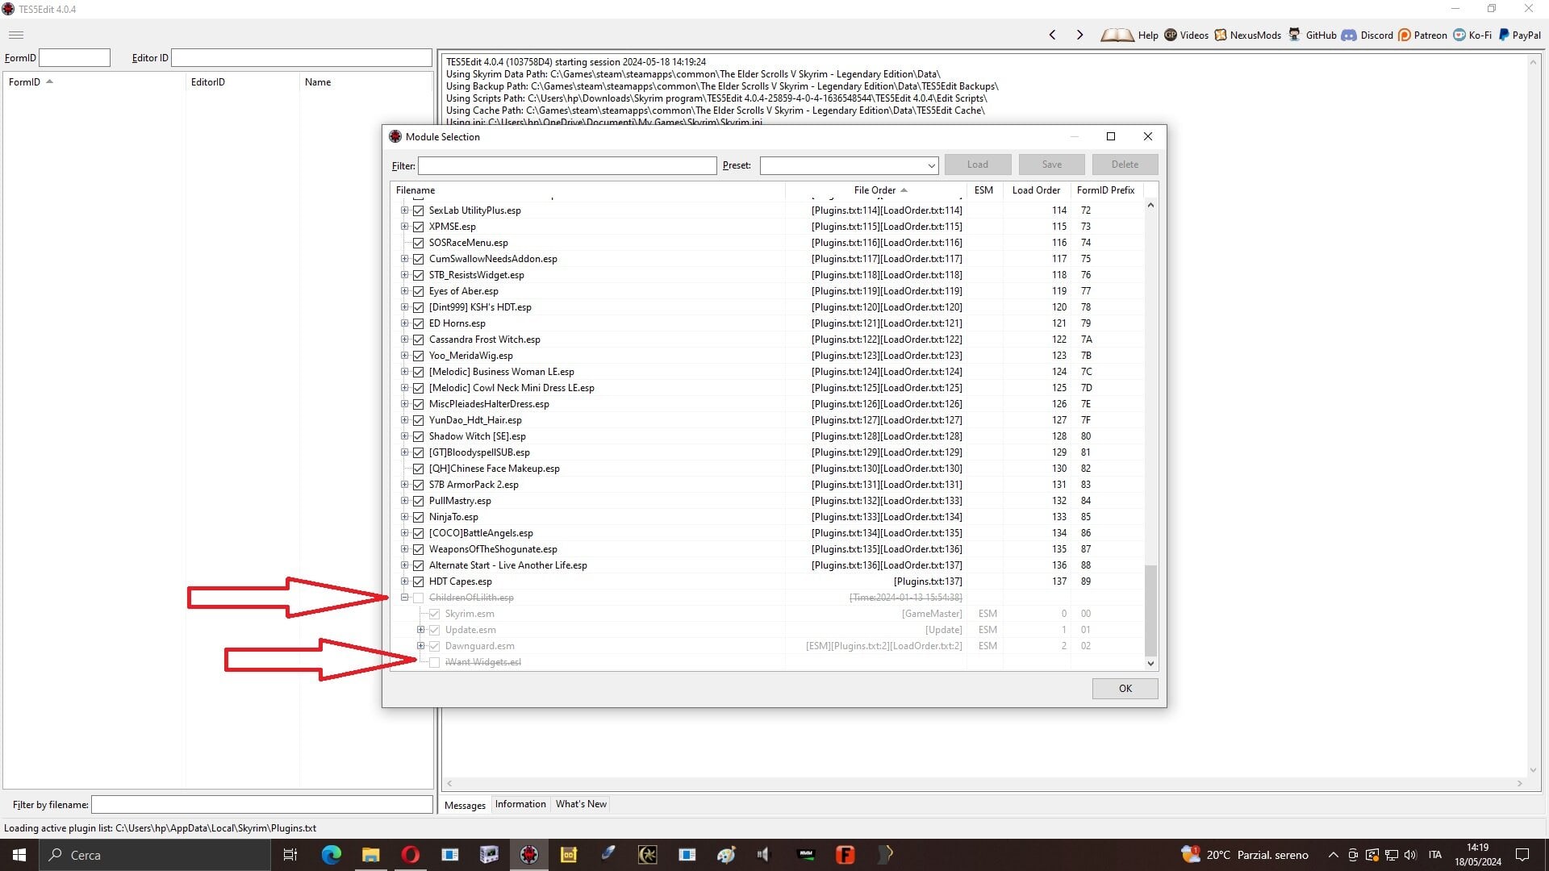Show hidden system tray icons
Screen dimensions: 1549x871
point(1333,855)
